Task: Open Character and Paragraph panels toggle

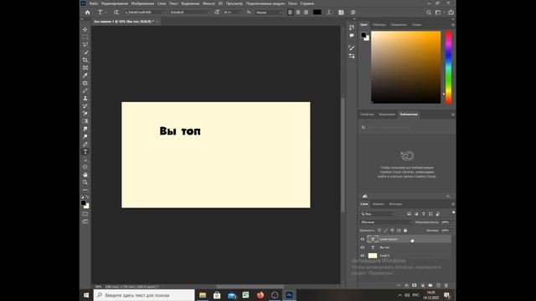Action: [x=341, y=13]
